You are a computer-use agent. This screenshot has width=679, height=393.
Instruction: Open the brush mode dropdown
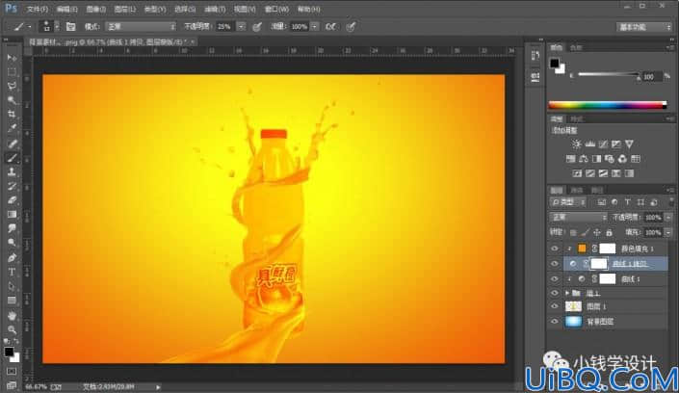141,26
